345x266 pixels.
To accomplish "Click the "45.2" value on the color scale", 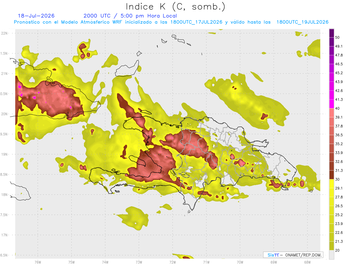I will tap(339, 73).
